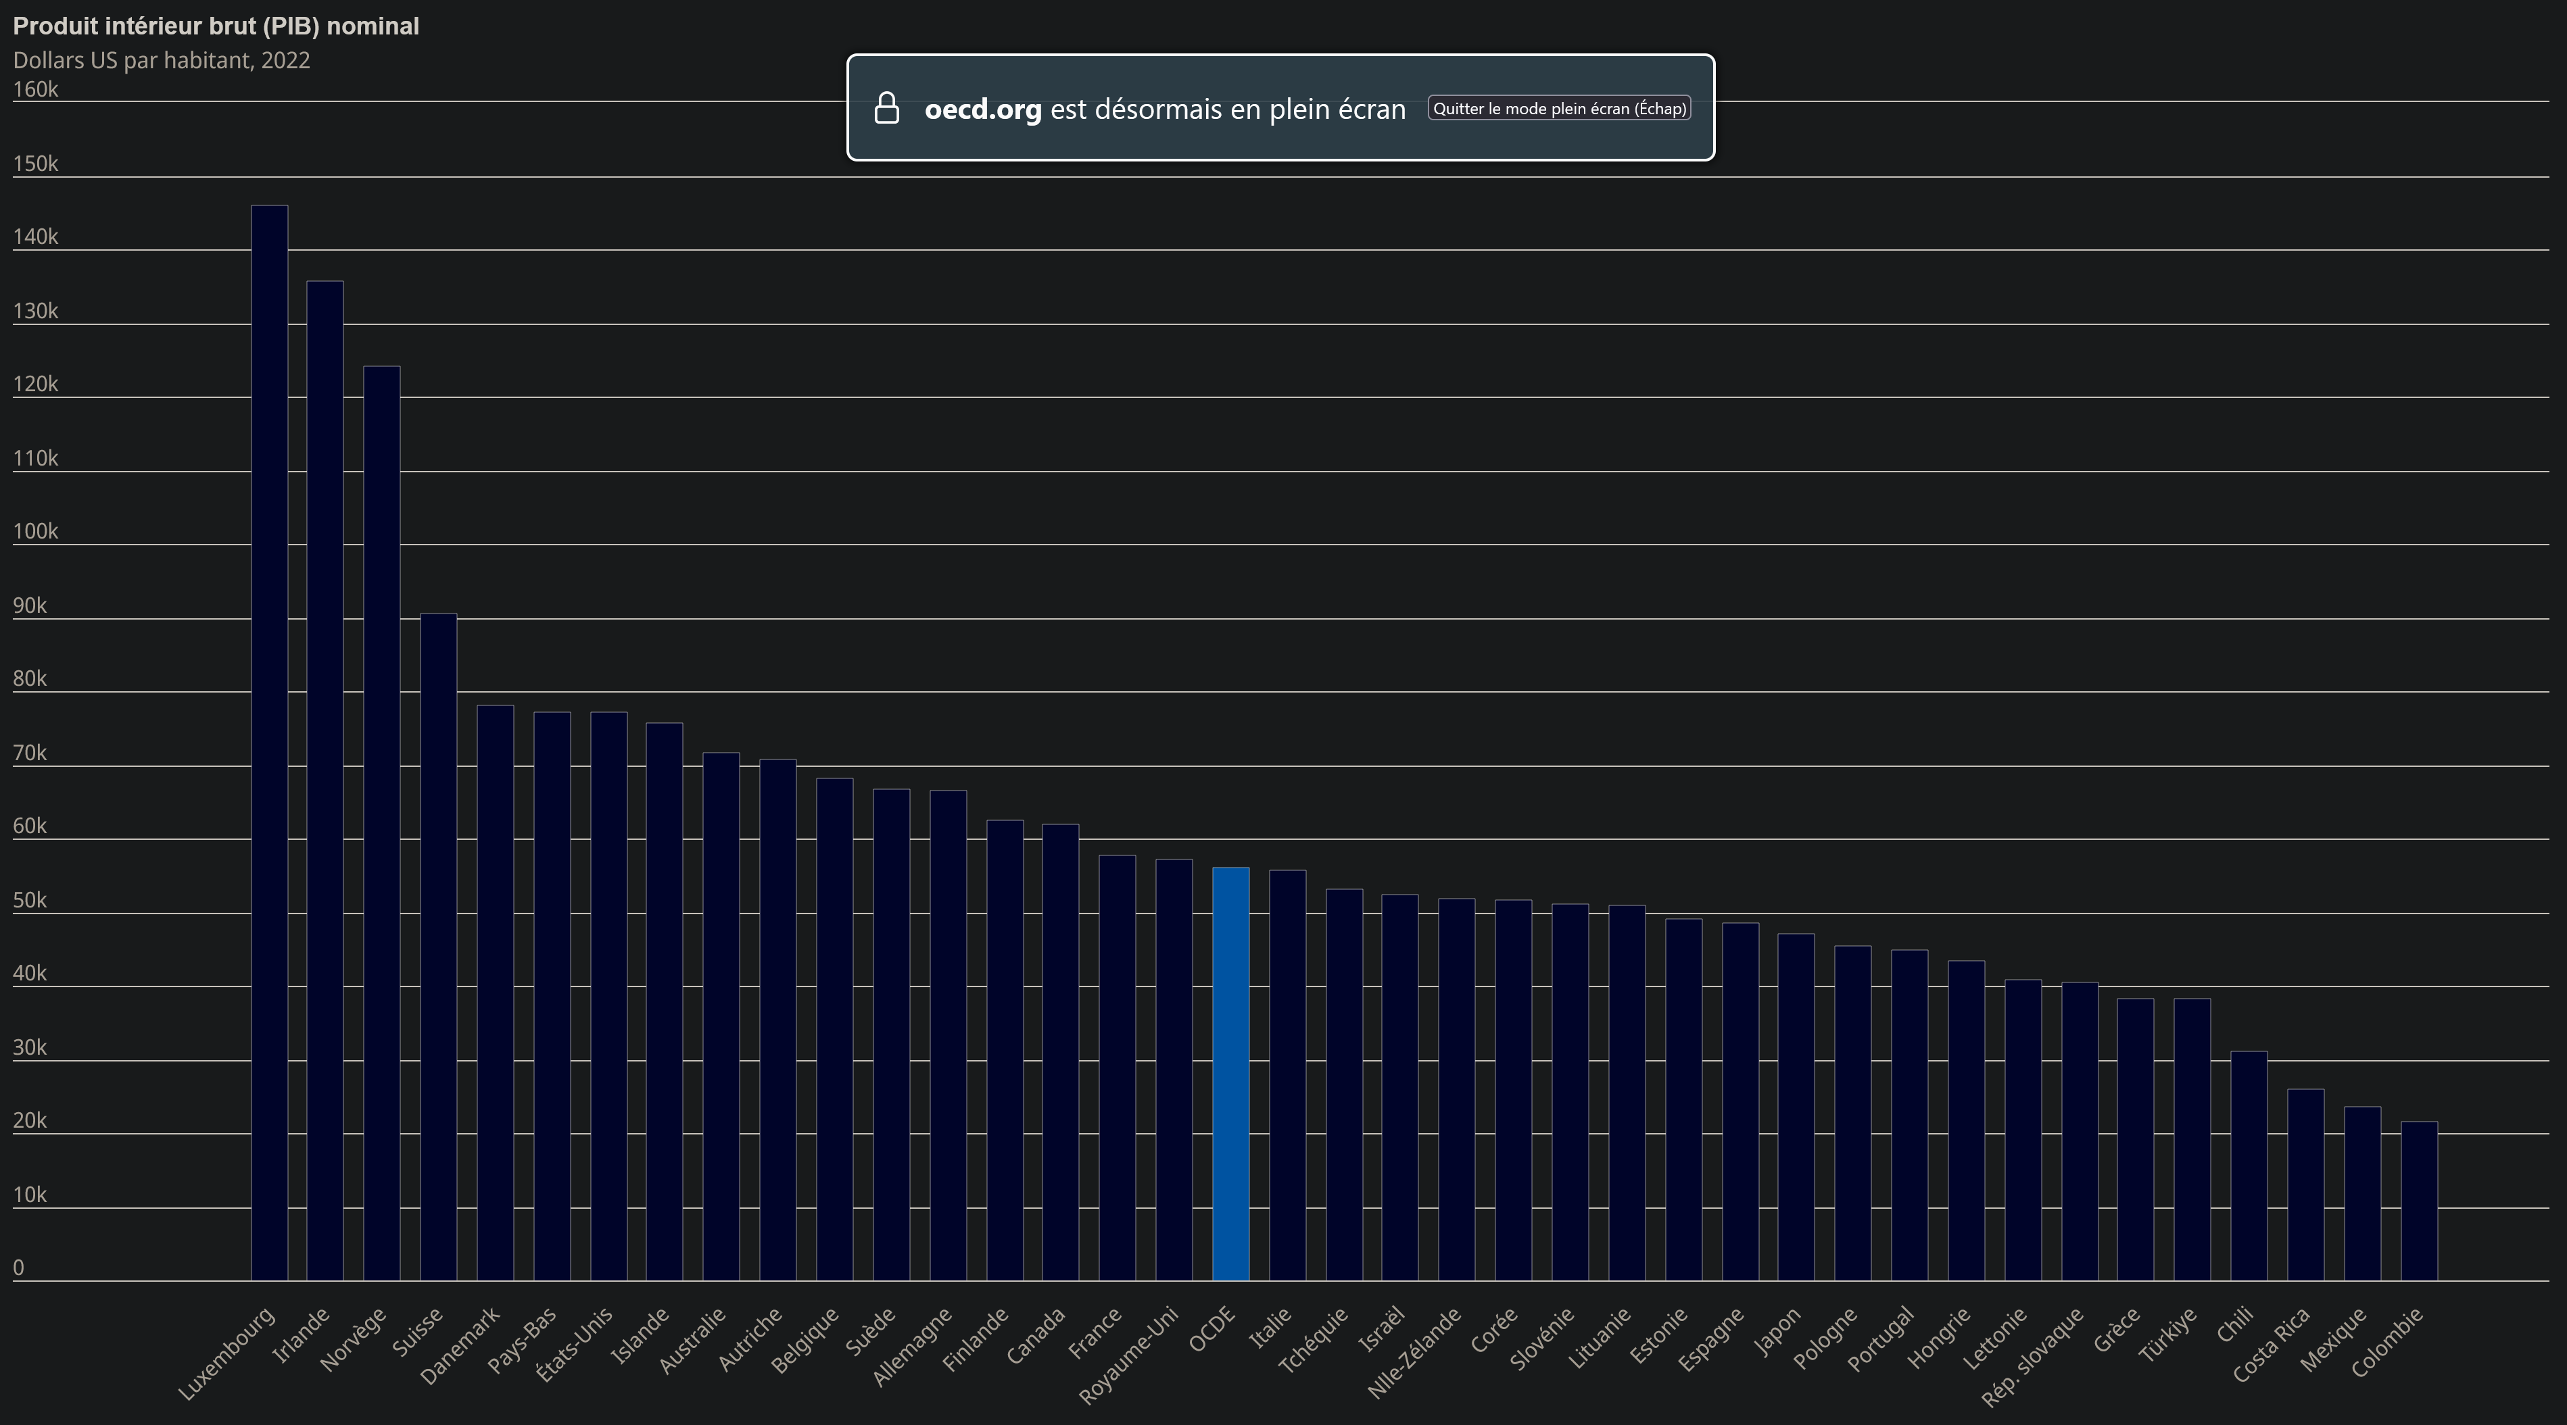The width and height of the screenshot is (2567, 1425).
Task: Select the États-Unis bar
Action: click(609, 996)
